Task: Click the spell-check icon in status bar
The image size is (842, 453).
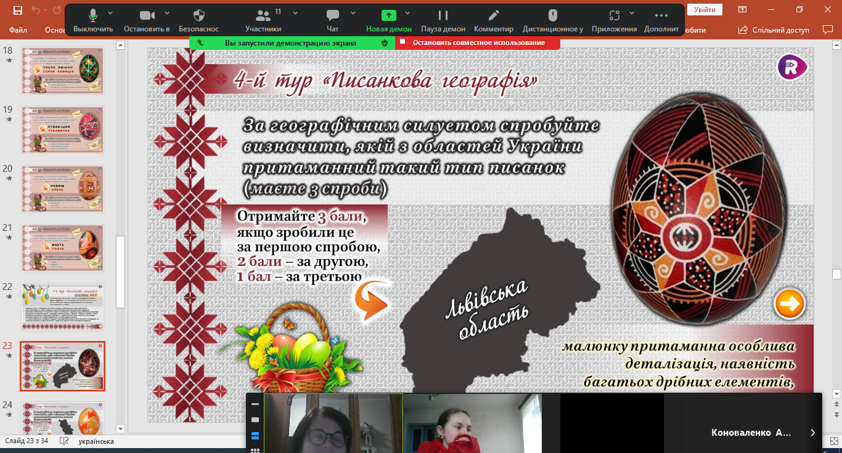Action: 64,441
